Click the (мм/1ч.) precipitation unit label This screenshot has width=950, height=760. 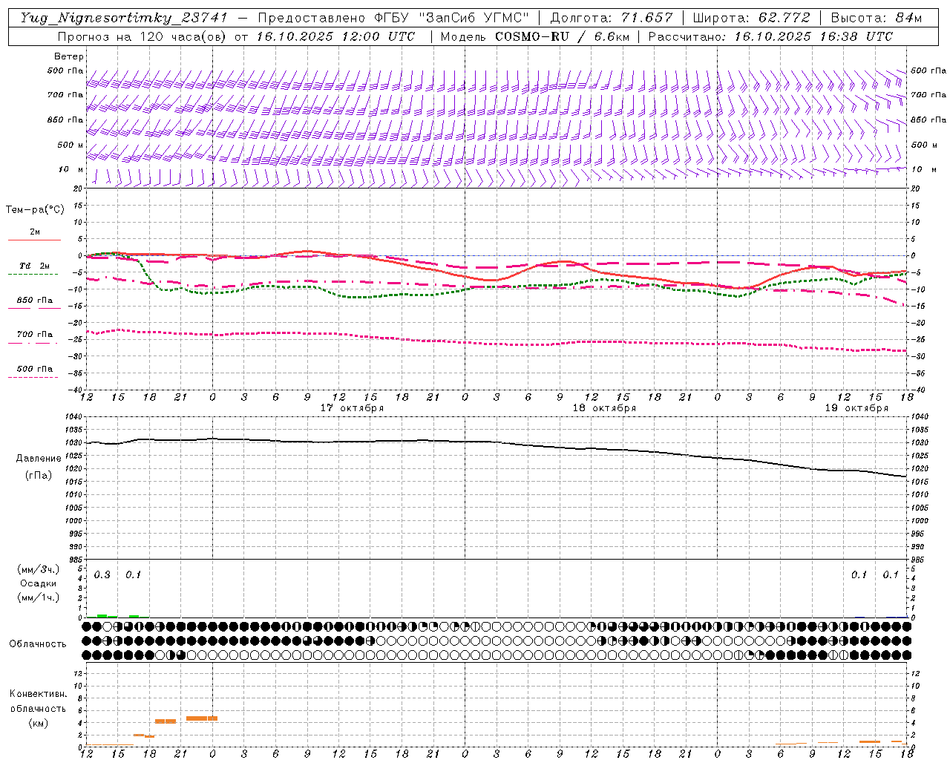39,598
